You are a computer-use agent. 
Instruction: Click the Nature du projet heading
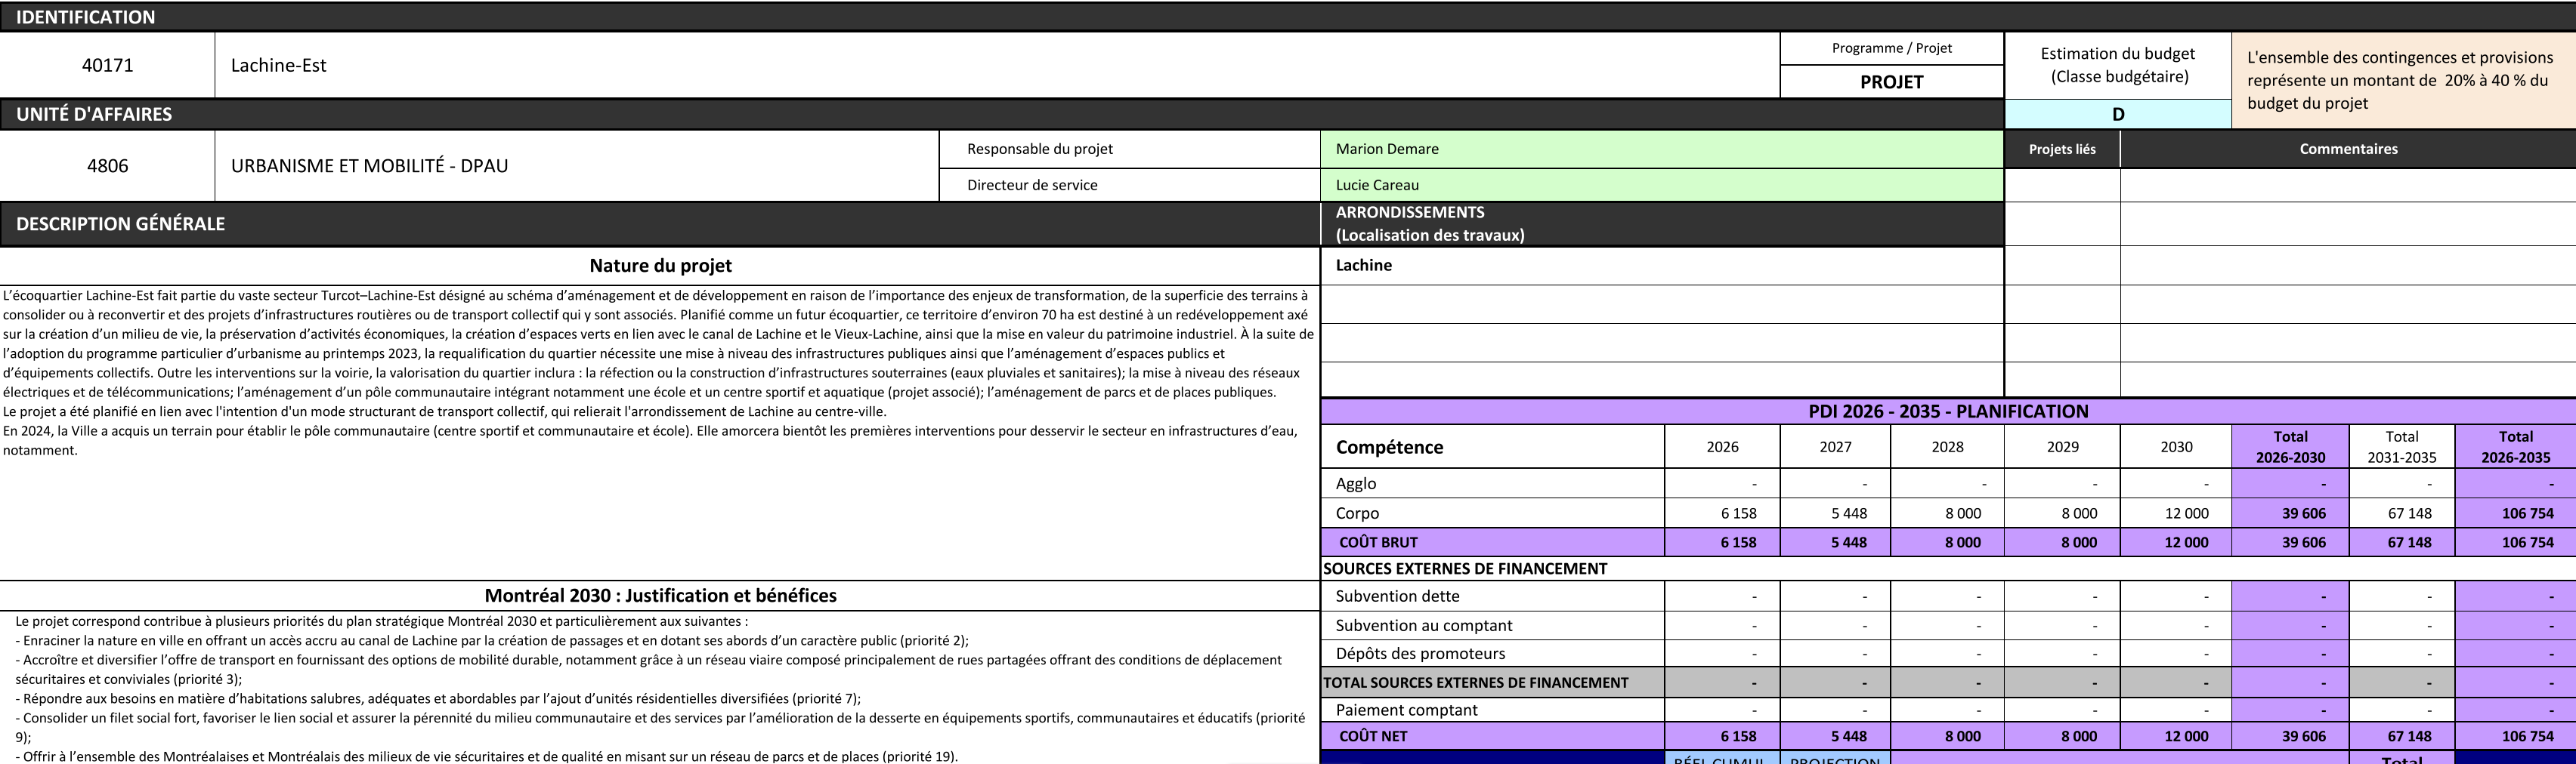coord(660,266)
